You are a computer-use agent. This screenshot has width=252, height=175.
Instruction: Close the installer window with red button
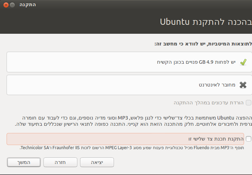coord(6,5)
